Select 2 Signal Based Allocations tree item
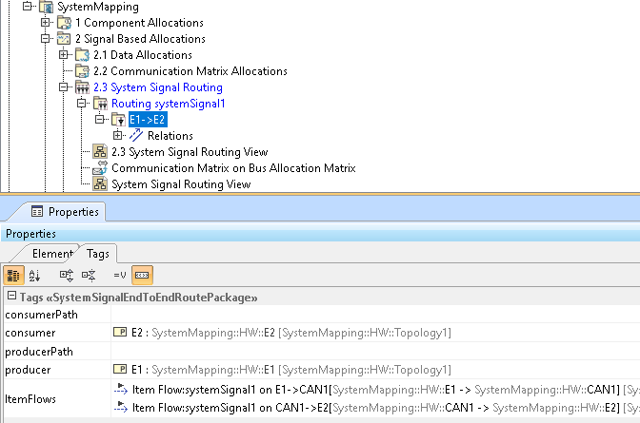This screenshot has width=640, height=423. pos(140,39)
